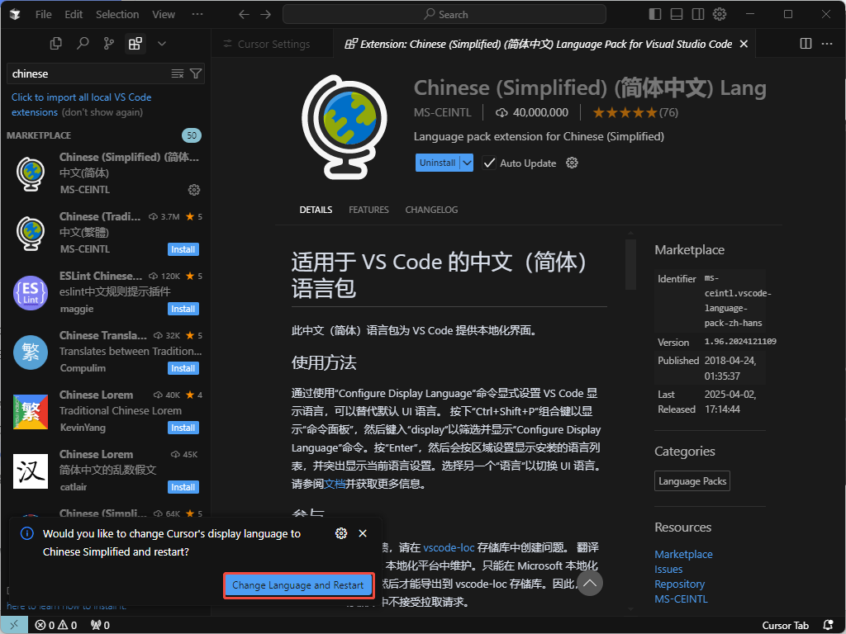The image size is (846, 634).
Task: Open manage gear for Chinese (Simplified) list item
Action: [x=194, y=190]
